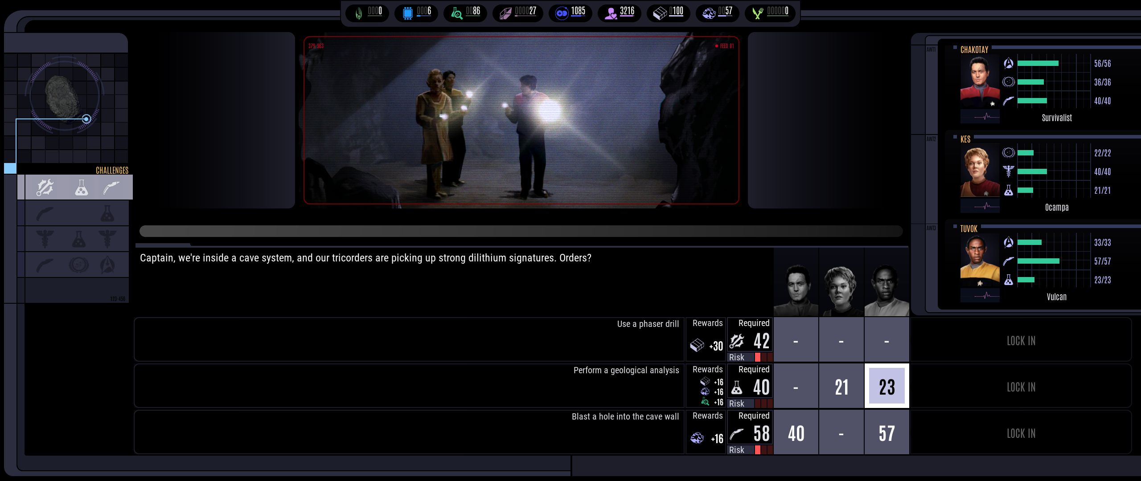Click the blue processor chip resource icon
Image resolution: width=1141 pixels, height=481 pixels.
click(407, 13)
